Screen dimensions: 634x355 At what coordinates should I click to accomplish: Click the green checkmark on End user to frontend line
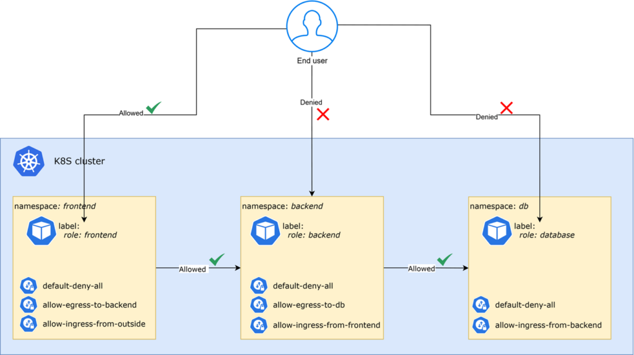(152, 109)
